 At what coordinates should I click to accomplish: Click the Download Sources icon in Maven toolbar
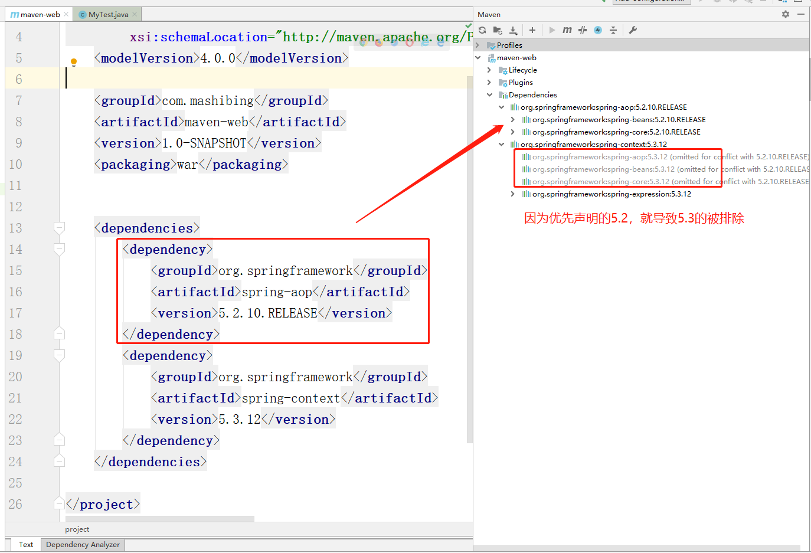tap(514, 30)
